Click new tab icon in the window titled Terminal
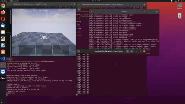Viewport: 185px width, 104px height. point(92,12)
